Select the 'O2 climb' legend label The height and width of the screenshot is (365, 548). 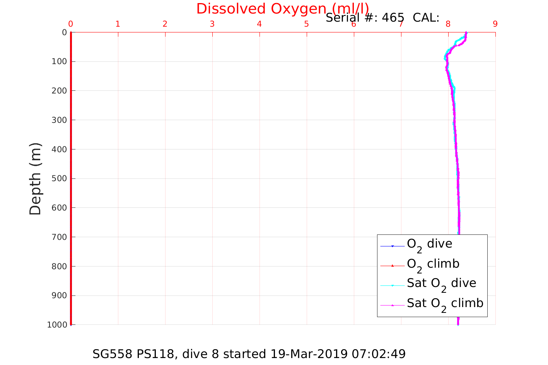[x=433, y=264]
